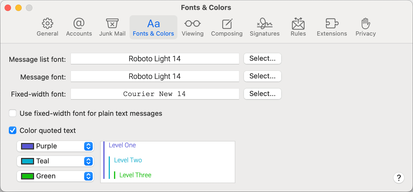
Task: Open the Rules envelope icon
Action: 298,24
